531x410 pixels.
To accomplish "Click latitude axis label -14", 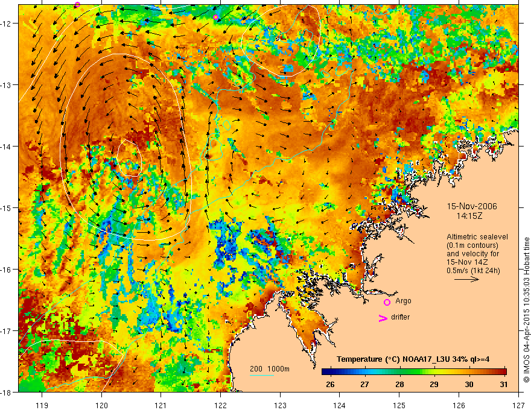I will [7, 147].
